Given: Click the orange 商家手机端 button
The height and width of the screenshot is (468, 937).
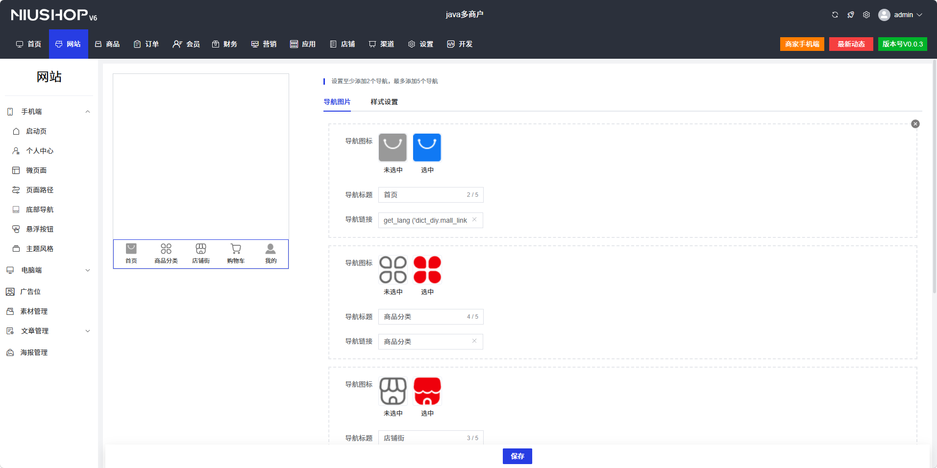Looking at the screenshot, I should pos(802,44).
